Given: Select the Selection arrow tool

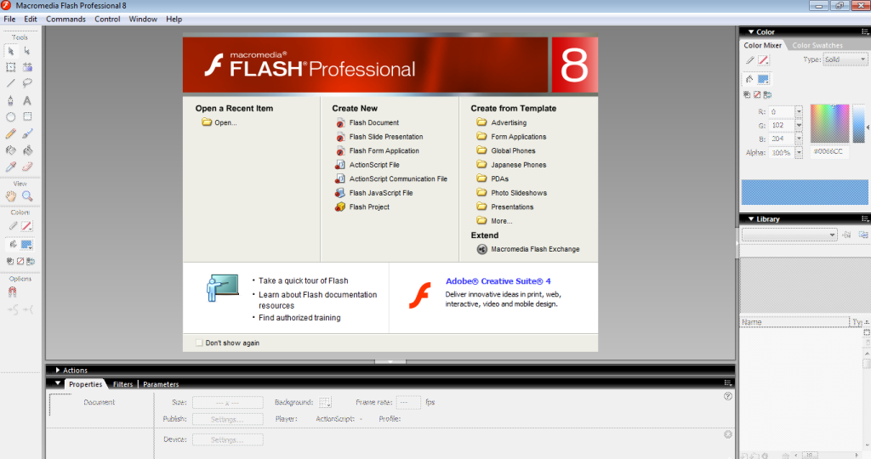Looking at the screenshot, I should pos(10,51).
